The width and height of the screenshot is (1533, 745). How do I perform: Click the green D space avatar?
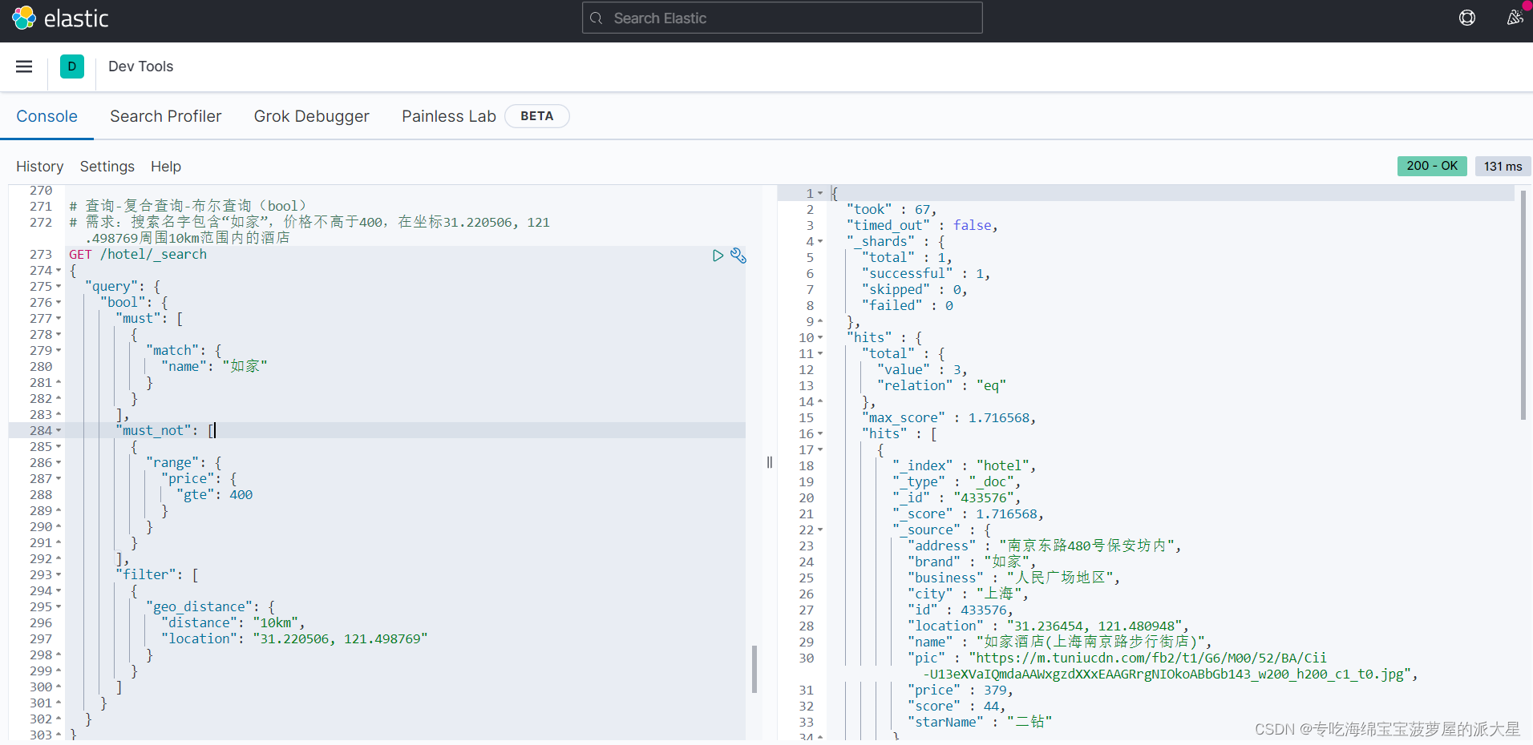point(72,66)
